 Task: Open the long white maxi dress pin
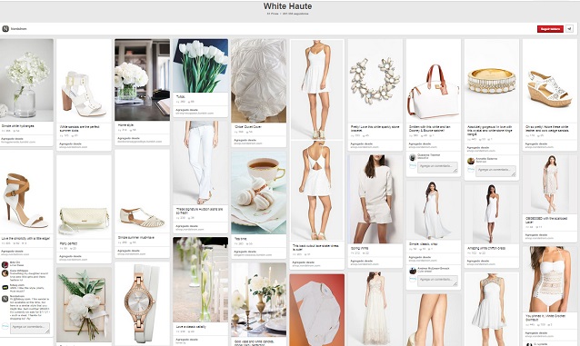[434, 210]
